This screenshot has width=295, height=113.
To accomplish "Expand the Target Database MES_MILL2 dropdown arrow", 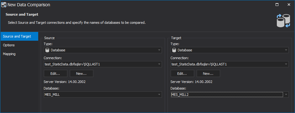I will (x=286, y=95).
